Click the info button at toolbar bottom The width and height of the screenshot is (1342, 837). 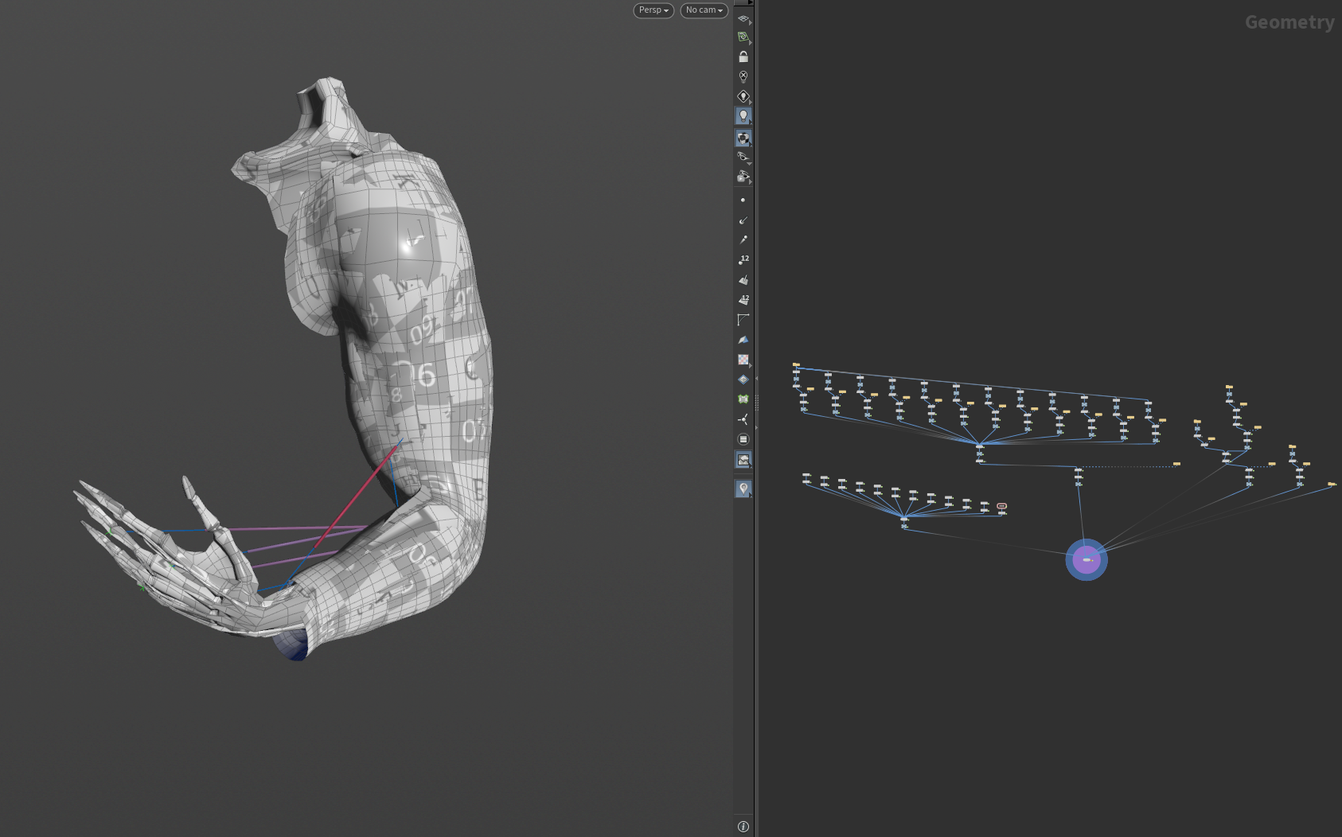[743, 827]
